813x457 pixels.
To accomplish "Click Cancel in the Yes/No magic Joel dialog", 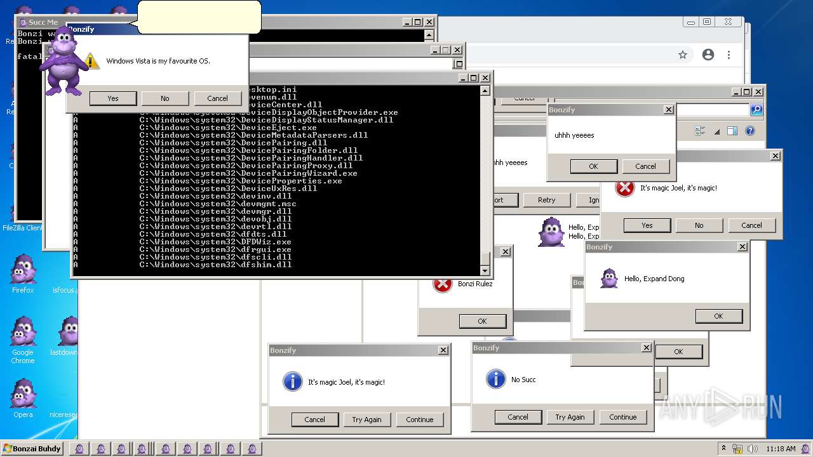I will (751, 225).
